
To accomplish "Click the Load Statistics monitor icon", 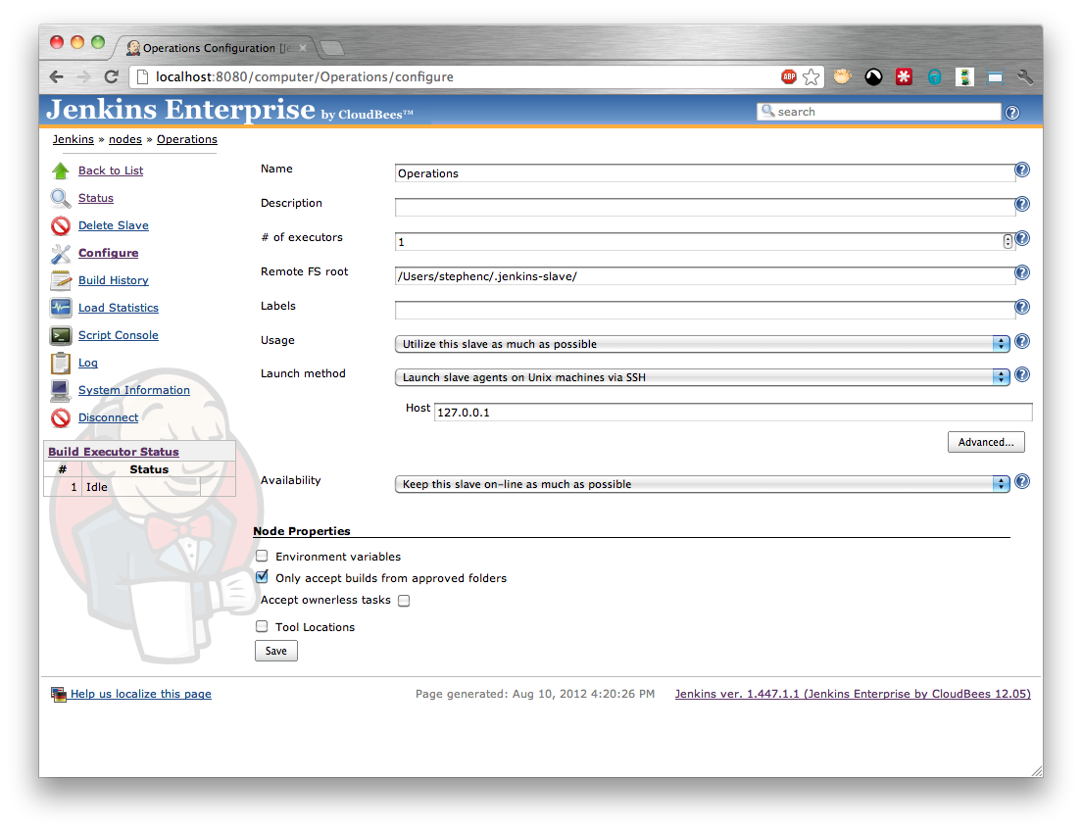I will (61, 308).
